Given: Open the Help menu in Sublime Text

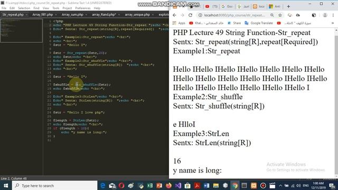Looking at the screenshot, I should (x=97, y=8).
